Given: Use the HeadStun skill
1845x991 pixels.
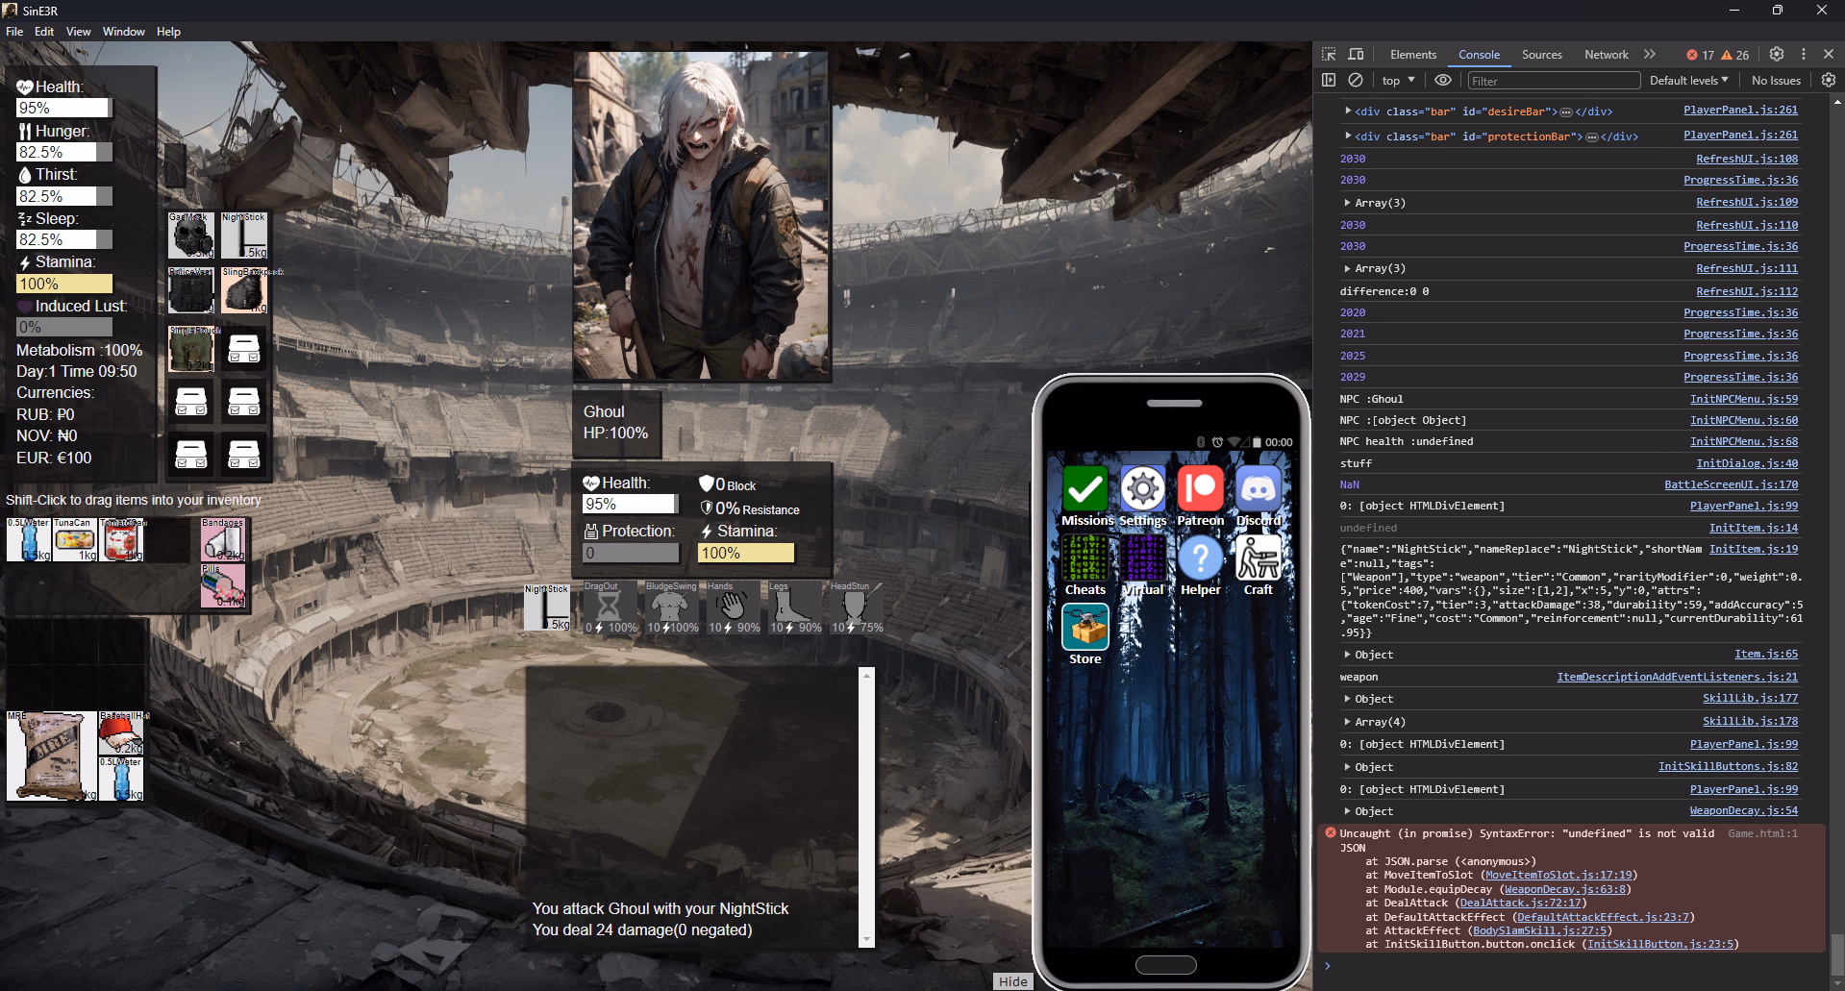Looking at the screenshot, I should tap(856, 607).
